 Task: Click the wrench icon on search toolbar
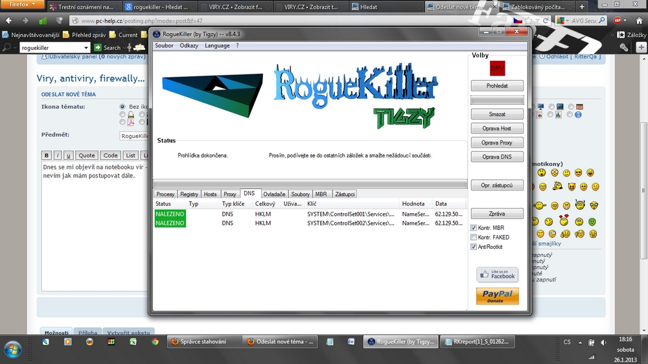pyautogui.click(x=623, y=47)
